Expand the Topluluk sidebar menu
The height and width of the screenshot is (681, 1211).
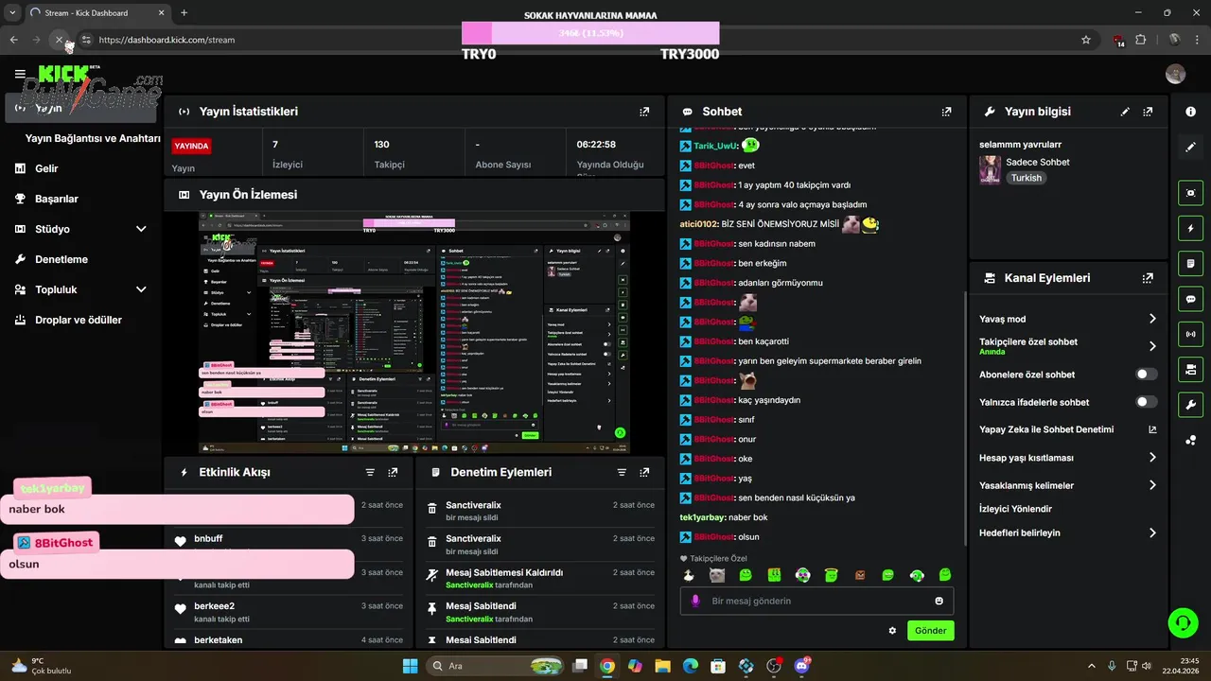[141, 289]
